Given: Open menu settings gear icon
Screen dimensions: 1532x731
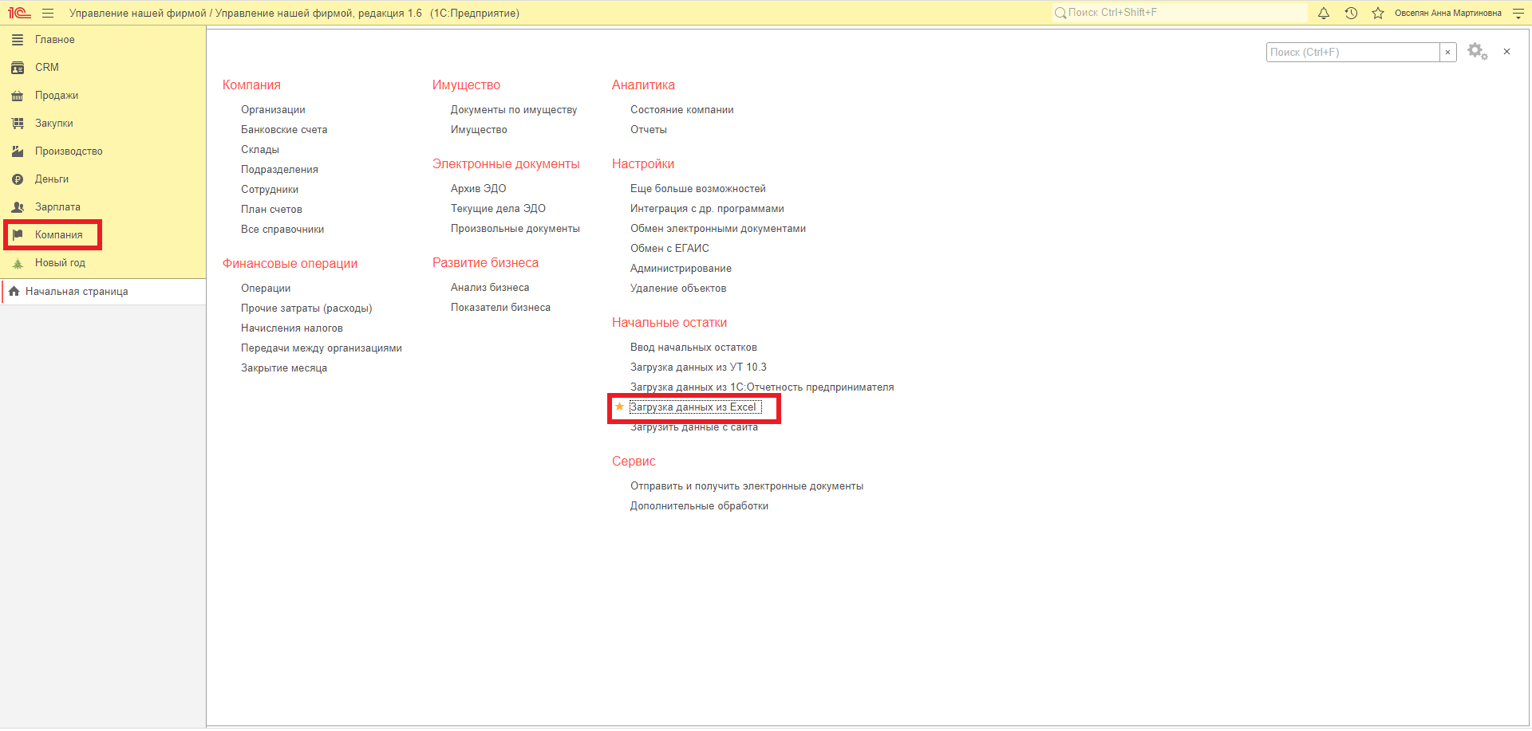Looking at the screenshot, I should coord(1478,52).
